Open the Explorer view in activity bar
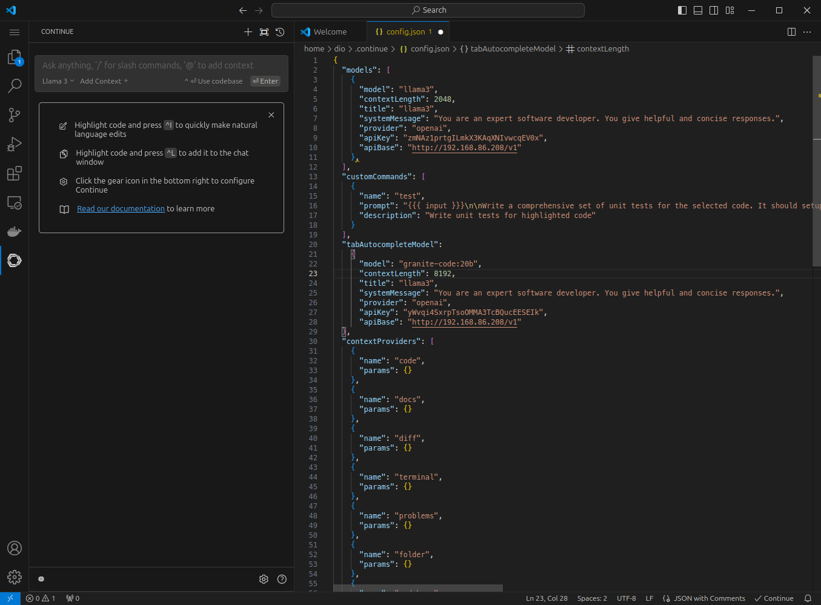821x605 pixels. 14,57
